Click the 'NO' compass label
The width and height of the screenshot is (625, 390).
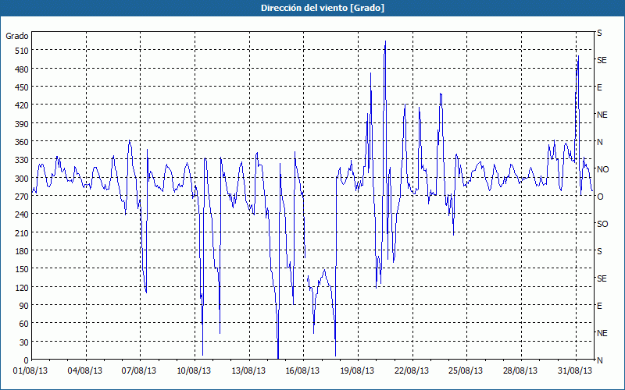[x=602, y=169]
